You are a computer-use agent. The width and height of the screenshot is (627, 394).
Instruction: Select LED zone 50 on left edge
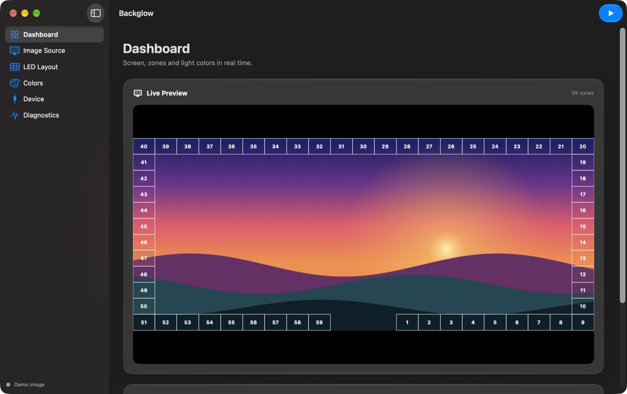click(x=144, y=306)
